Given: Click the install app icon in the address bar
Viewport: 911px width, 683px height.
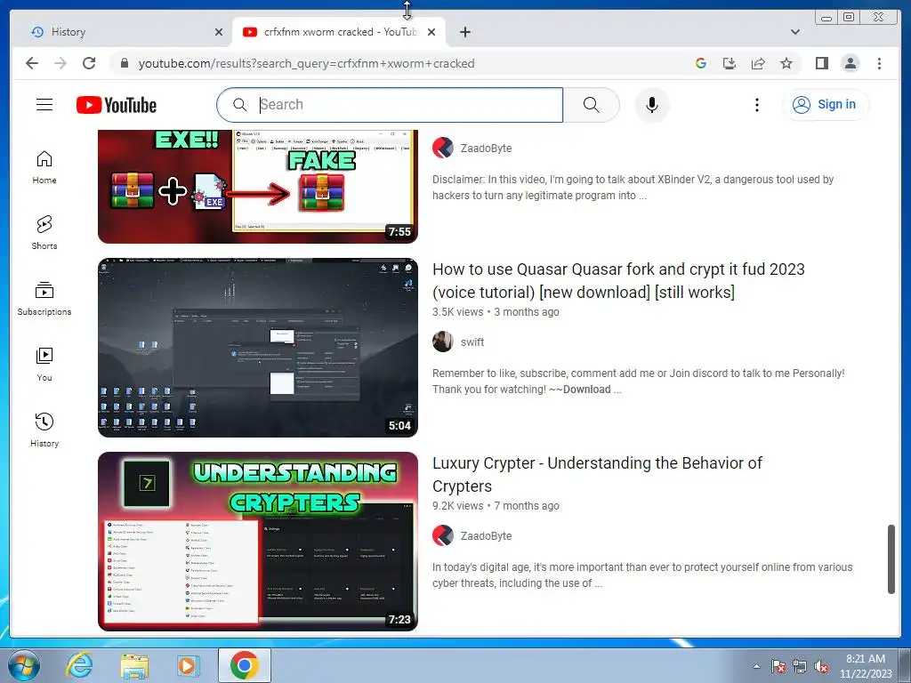Looking at the screenshot, I should (x=730, y=63).
